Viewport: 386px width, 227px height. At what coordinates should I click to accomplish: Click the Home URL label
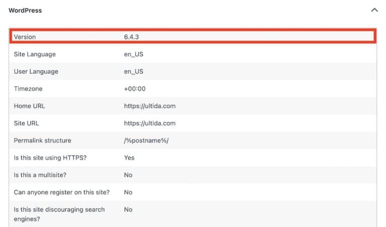tap(29, 106)
